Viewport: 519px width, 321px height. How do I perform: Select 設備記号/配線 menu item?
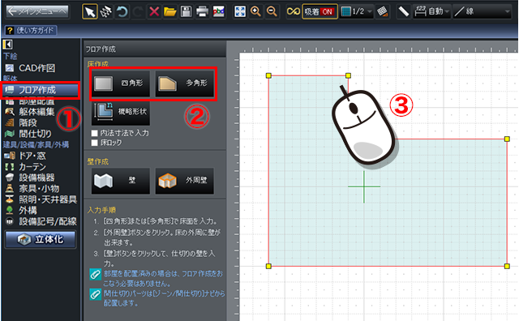[x=41, y=221]
